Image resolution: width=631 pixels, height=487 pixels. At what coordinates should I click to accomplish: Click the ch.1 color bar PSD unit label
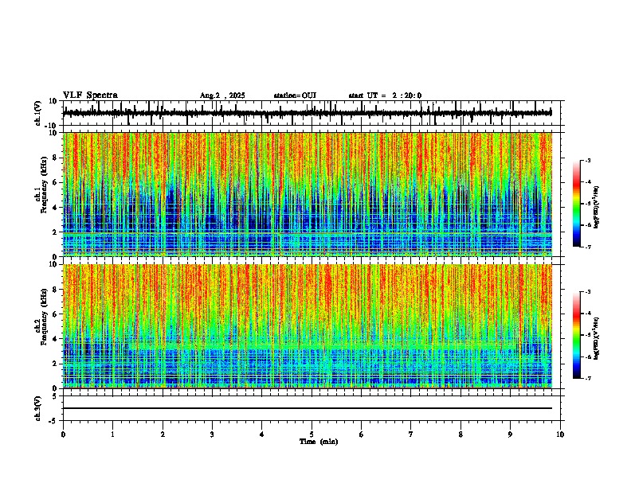pyautogui.click(x=597, y=207)
